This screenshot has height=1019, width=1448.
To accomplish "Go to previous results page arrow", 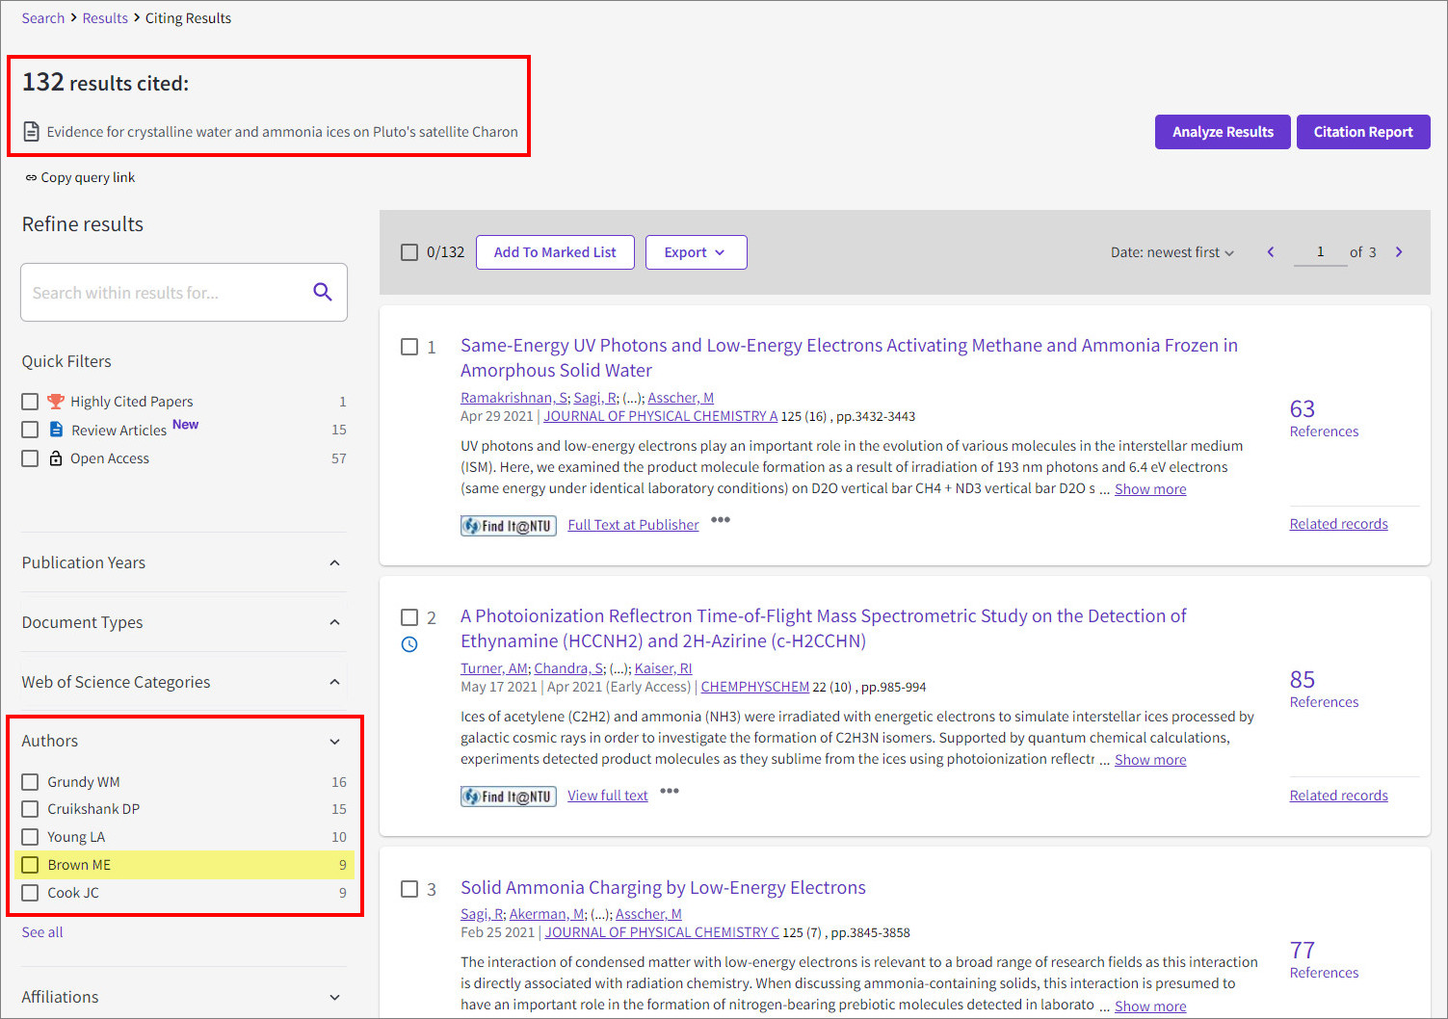I will point(1271,251).
